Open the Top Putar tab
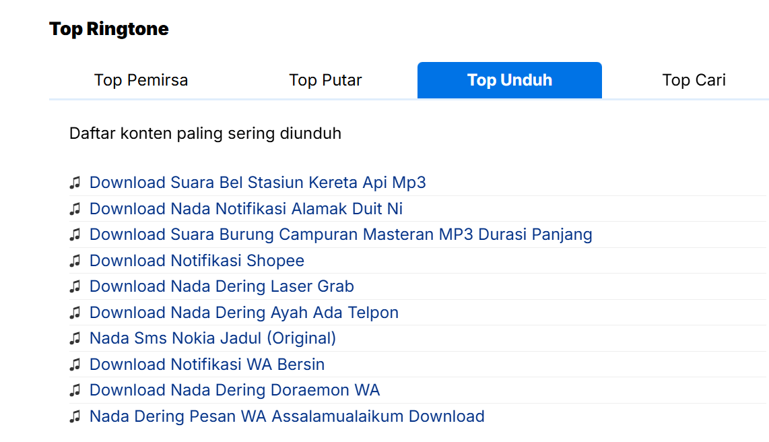This screenshot has width=769, height=442. tap(325, 80)
